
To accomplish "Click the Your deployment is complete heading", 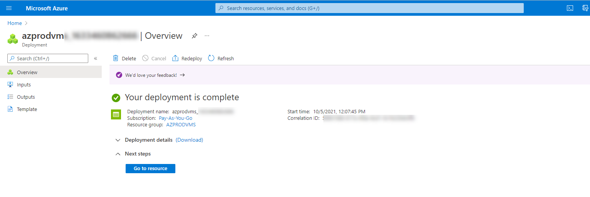I will 182,98.
